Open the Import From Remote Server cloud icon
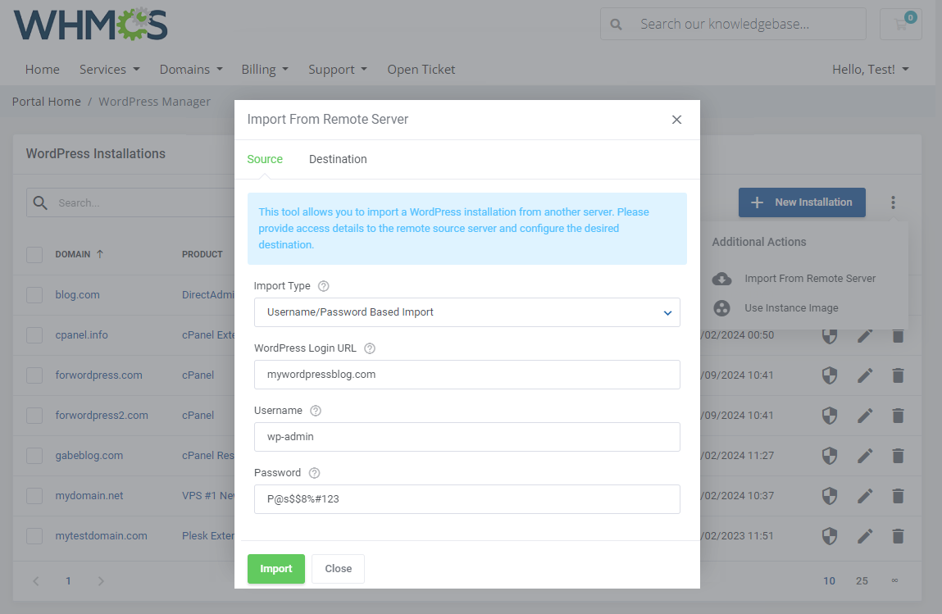The height and width of the screenshot is (614, 942). pos(722,279)
